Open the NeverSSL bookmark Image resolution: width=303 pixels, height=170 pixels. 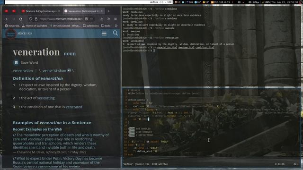coord(12,25)
